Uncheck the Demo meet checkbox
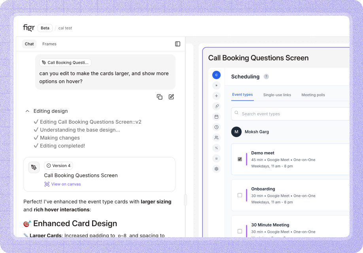Viewport: 363px width, 253px height. click(x=240, y=159)
